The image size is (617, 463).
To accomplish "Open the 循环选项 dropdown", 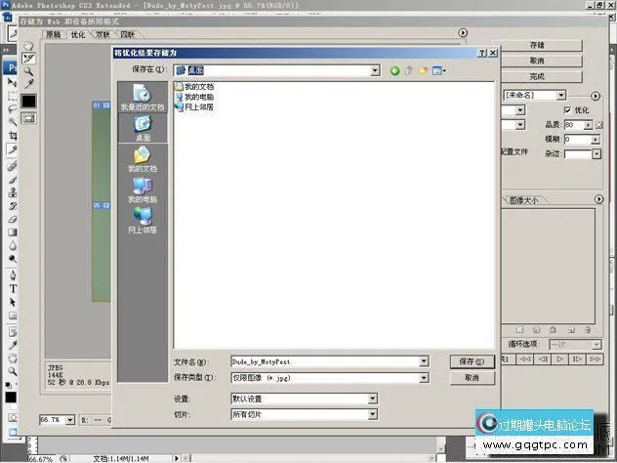I will pyautogui.click(x=575, y=345).
